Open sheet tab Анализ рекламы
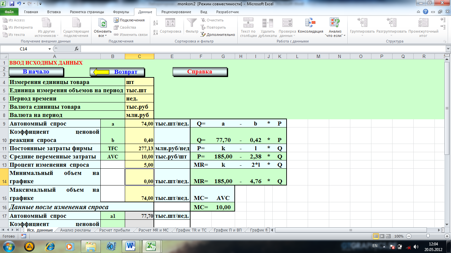The width and height of the screenshot is (451, 253). point(75,230)
